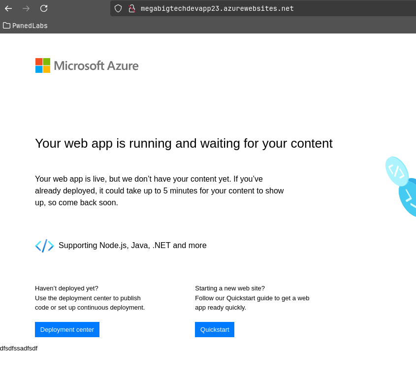
Task: Click the "Starting a new web site?" text
Action: pos(230,288)
